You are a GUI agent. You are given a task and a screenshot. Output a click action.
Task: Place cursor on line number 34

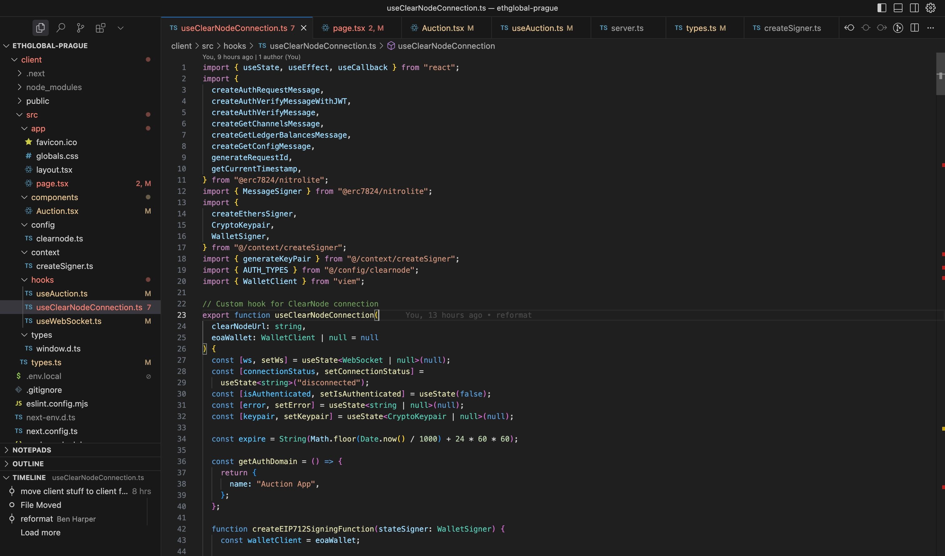click(182, 439)
